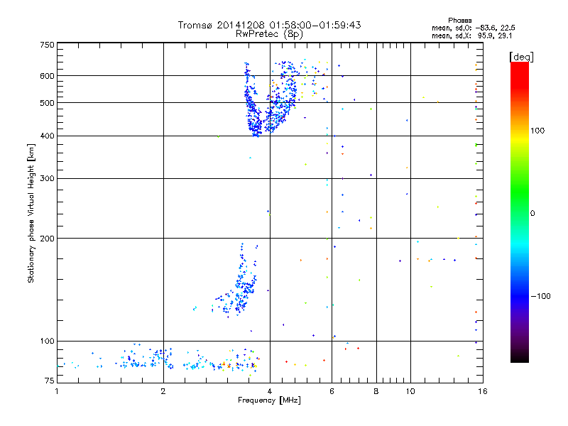Click the x-axis tick label '10'
The height and width of the screenshot is (426, 568).
pos(410,391)
